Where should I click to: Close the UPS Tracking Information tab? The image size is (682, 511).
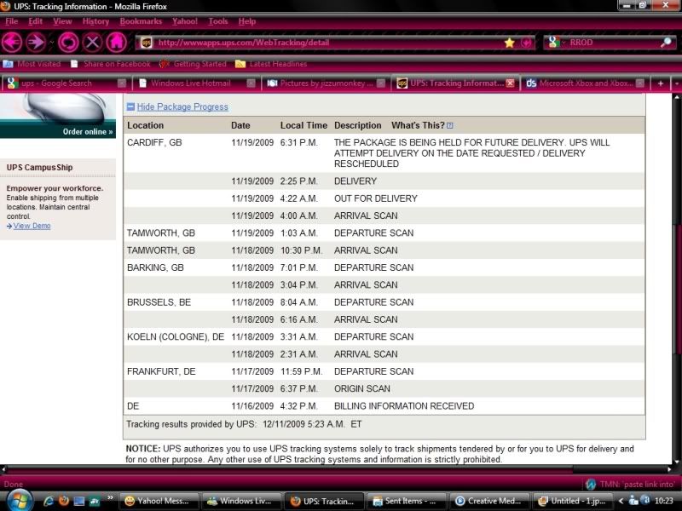coord(510,83)
